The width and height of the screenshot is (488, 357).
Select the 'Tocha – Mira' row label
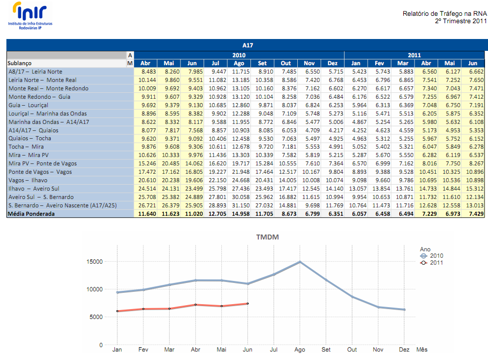coord(26,147)
